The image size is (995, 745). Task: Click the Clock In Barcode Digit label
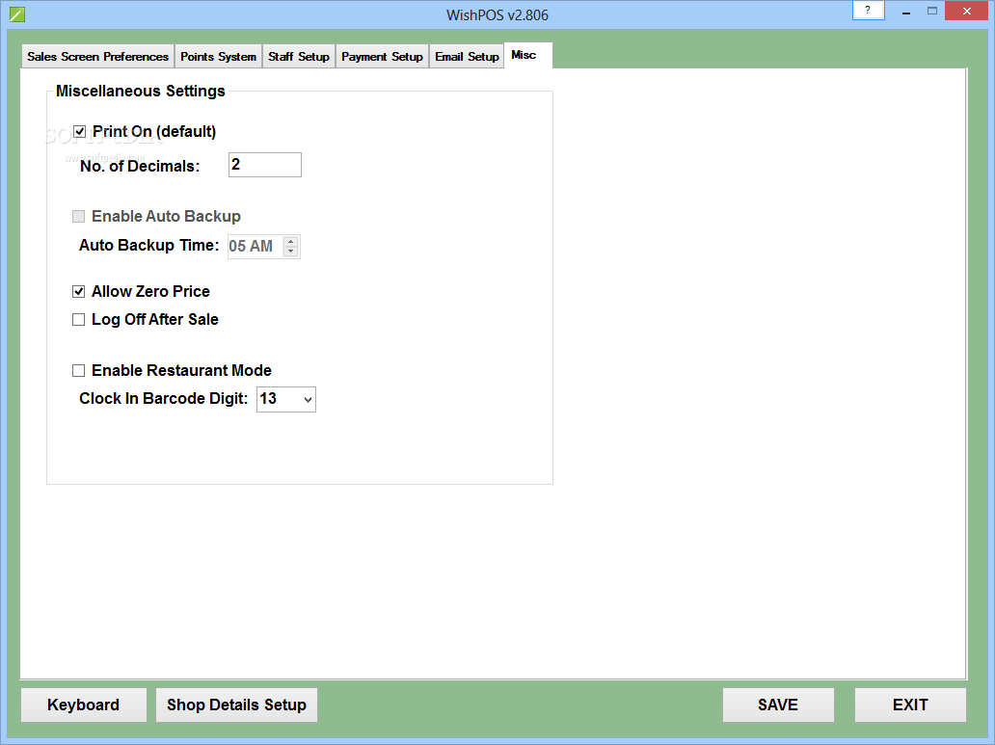(x=164, y=398)
